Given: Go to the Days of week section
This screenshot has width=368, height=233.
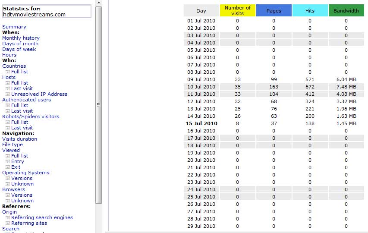Looking at the screenshot, I should [19, 49].
